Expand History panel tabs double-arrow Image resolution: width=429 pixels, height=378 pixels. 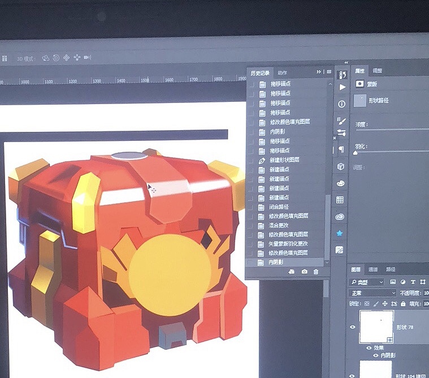coord(318,72)
